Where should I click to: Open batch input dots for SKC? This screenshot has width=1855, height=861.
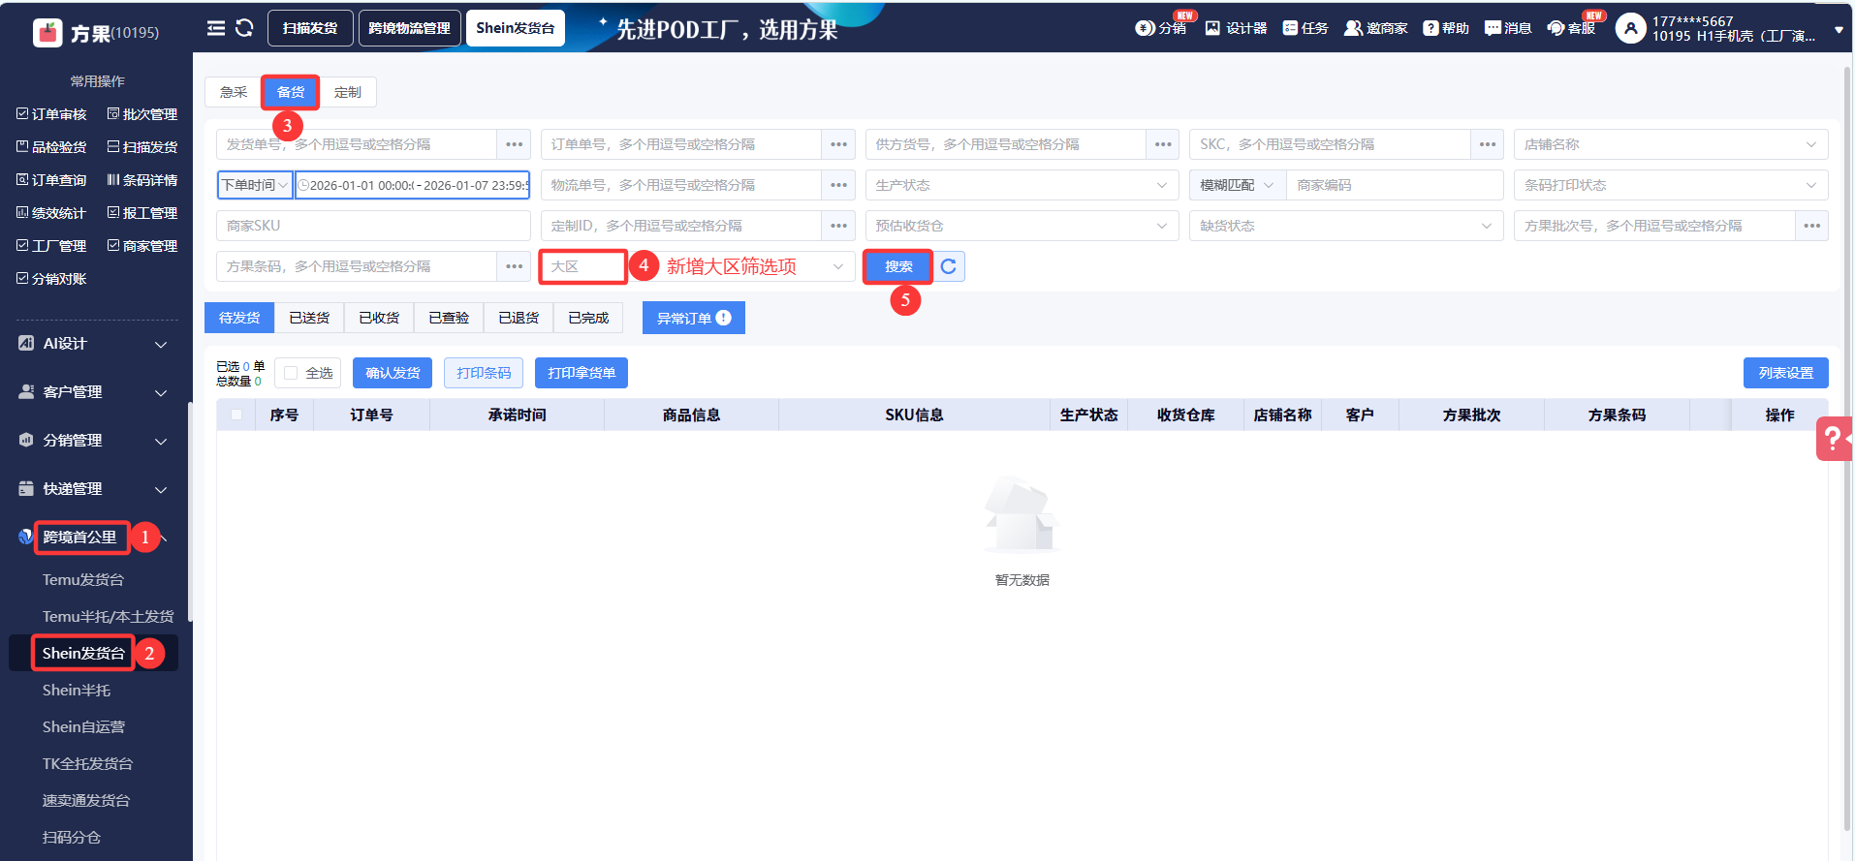click(x=1488, y=144)
